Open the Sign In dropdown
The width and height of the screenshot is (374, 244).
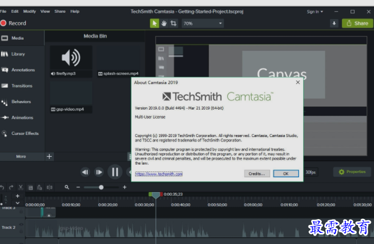pos(315,12)
